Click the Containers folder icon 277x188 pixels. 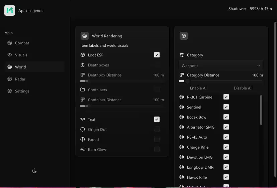click(x=83, y=89)
